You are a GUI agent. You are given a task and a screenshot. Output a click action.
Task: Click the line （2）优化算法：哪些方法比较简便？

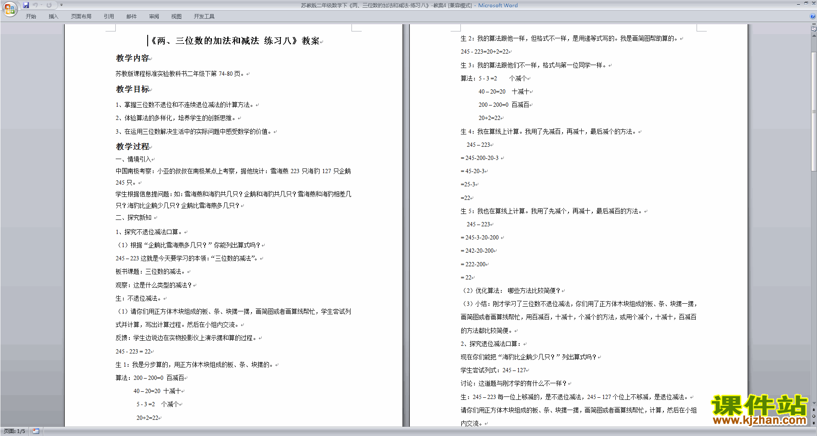[511, 291]
